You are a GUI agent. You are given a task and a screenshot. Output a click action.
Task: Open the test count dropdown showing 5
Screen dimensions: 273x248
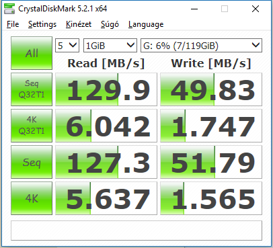click(67, 46)
